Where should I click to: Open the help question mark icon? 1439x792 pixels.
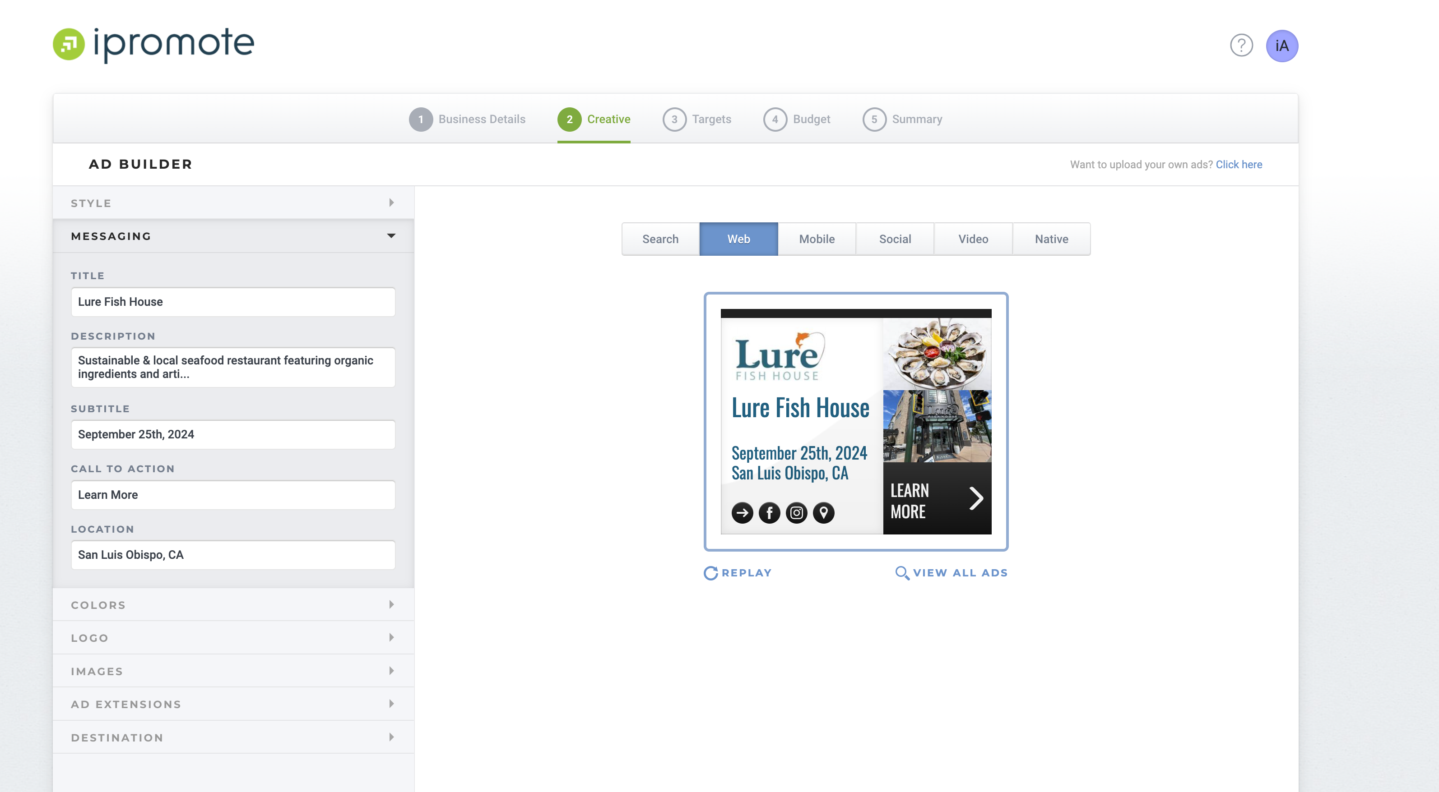(1241, 46)
